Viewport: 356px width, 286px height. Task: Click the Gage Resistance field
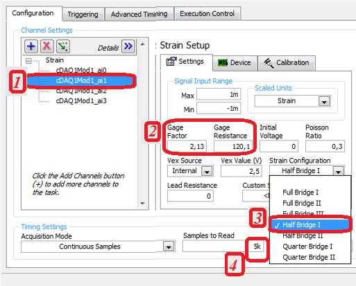233,146
